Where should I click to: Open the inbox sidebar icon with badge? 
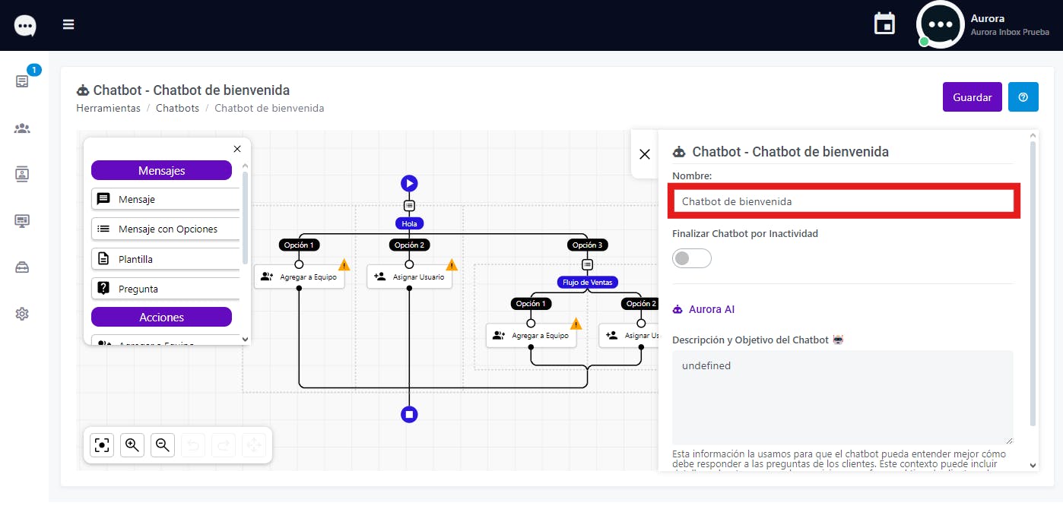click(23, 81)
